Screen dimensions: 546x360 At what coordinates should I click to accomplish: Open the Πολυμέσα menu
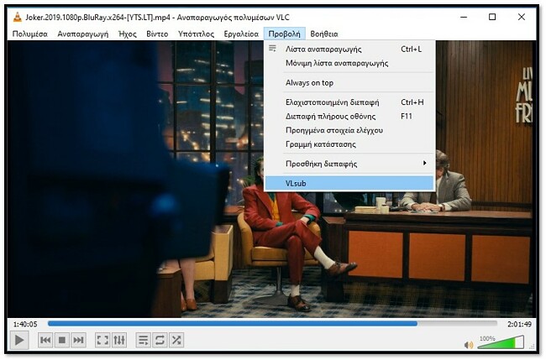coord(30,34)
